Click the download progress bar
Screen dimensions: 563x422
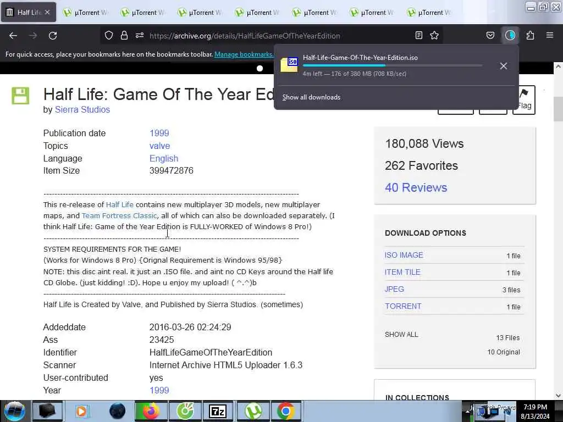(393, 66)
